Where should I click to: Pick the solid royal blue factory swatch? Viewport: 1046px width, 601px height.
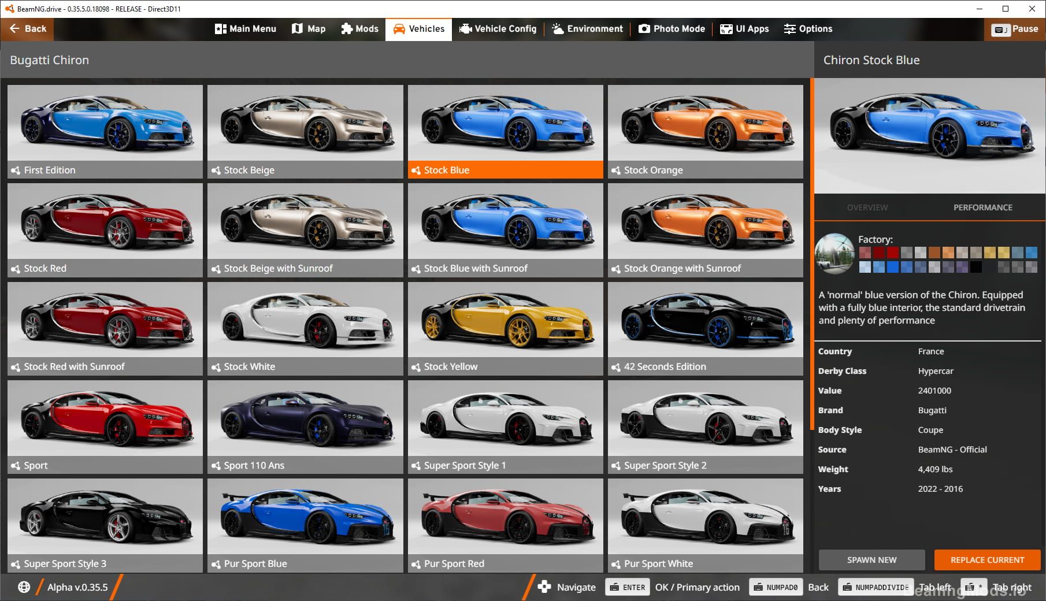pyautogui.click(x=893, y=267)
